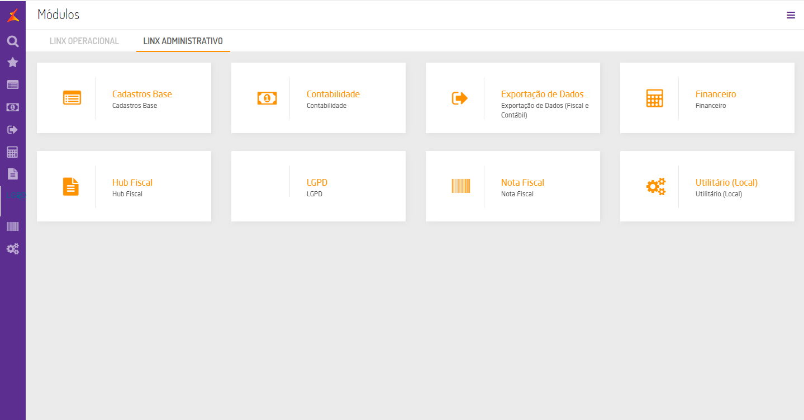Click the gears icon on Utilitário (Local) card

tap(656, 186)
